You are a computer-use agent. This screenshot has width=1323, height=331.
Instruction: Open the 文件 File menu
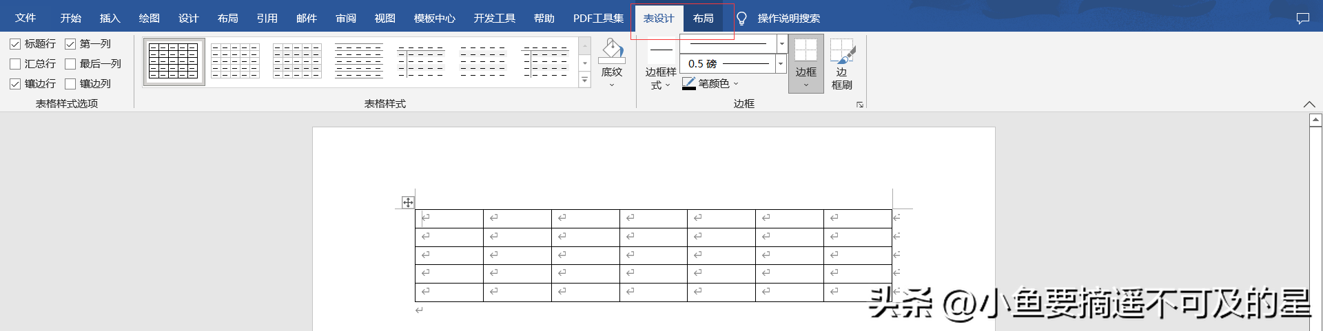click(x=25, y=18)
